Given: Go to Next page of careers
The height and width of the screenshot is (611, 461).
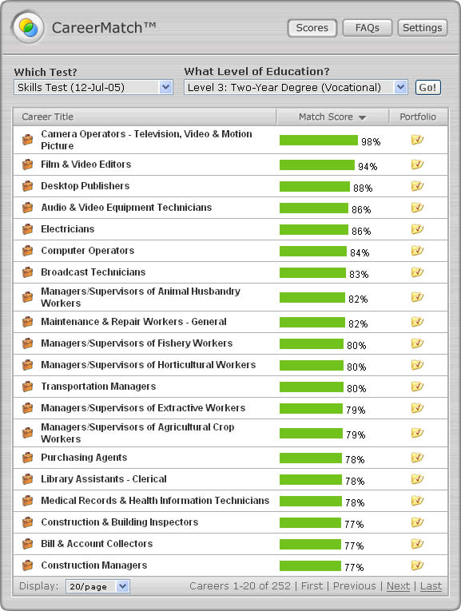Looking at the screenshot, I should (398, 586).
